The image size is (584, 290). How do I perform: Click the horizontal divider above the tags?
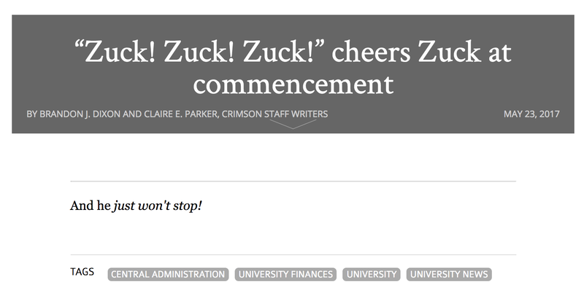pyautogui.click(x=293, y=255)
